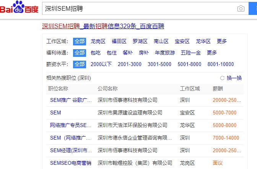Click company 深圳市翰煜控股（集团）有限公司

tap(135, 163)
